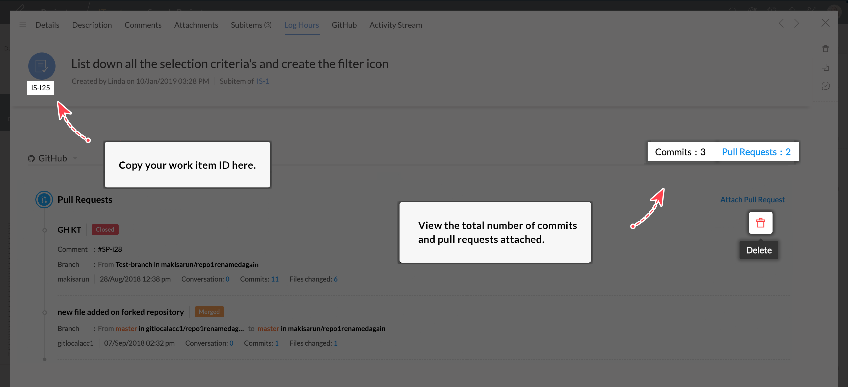Viewport: 848px width, 387px height.
Task: Go to next item arrow
Action: (x=796, y=23)
